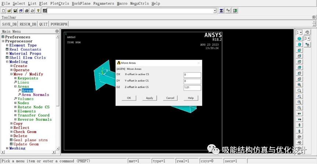The height and width of the screenshot is (164, 317).
Task: Click the yellow ANSYS Help icon
Action: click(38, 11)
